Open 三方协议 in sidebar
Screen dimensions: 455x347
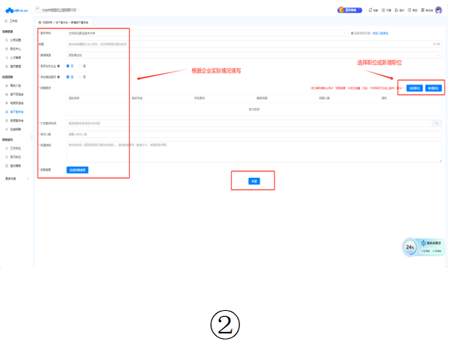16,149
